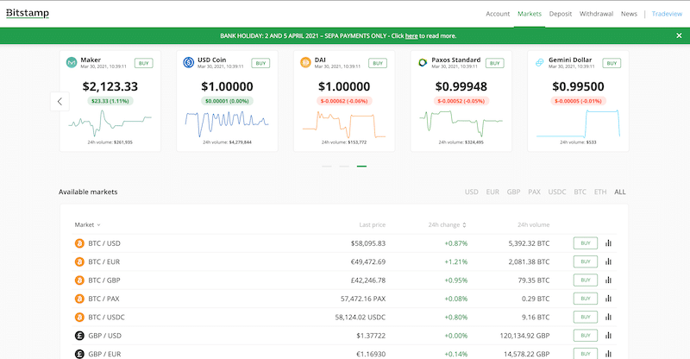Click pound icon in GBP / EUR row
The height and width of the screenshot is (359, 690).
tap(79, 354)
